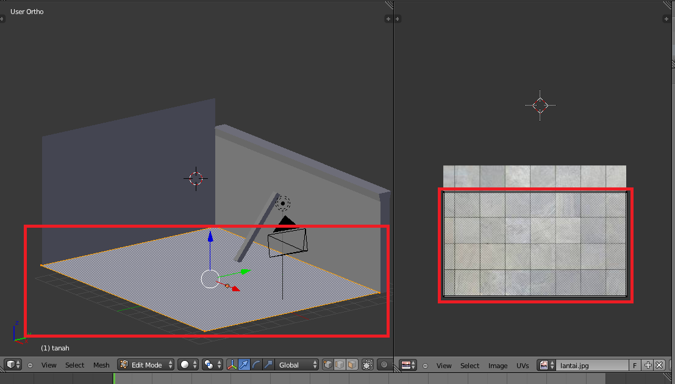Expand the 3D View properties region plus
Viewport: 675px width, 384px height.
pos(388,19)
